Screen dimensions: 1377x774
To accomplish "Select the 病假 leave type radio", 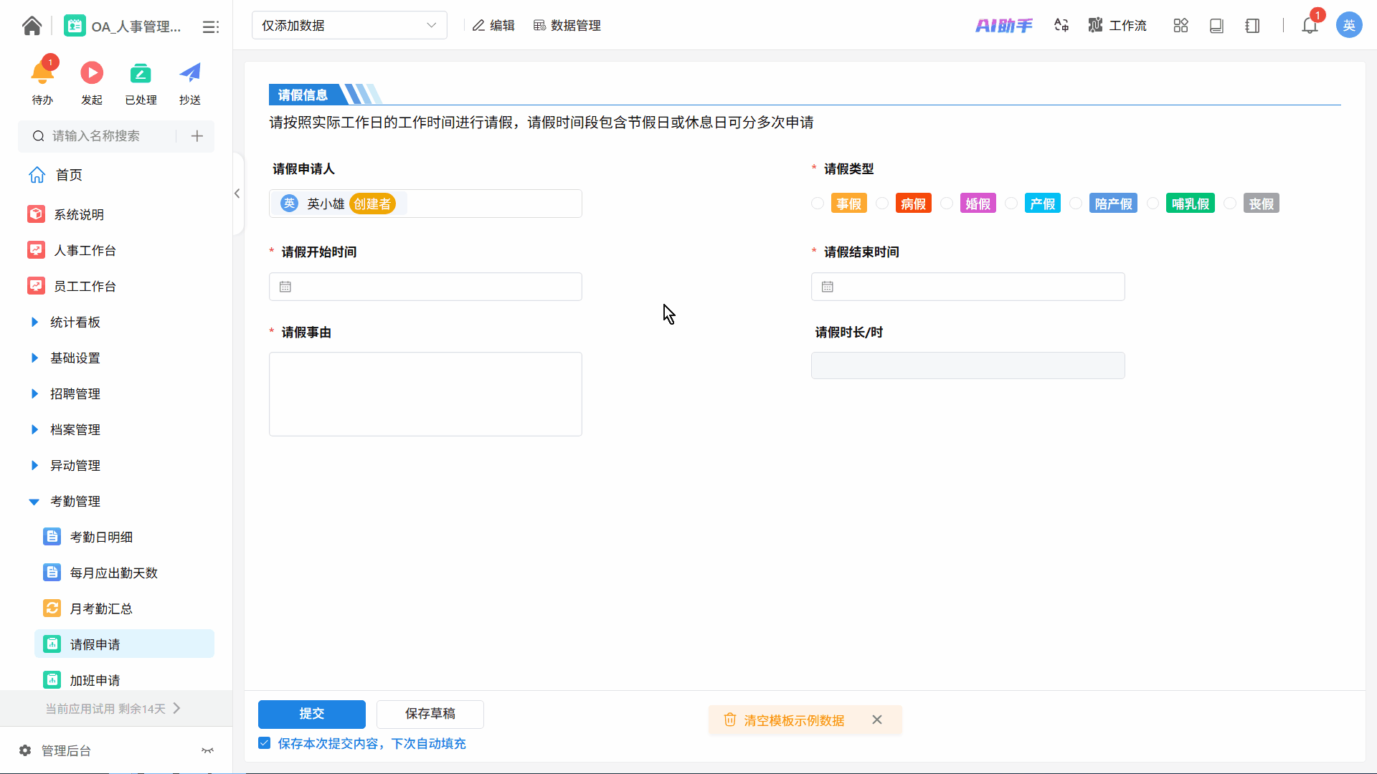I will click(882, 204).
